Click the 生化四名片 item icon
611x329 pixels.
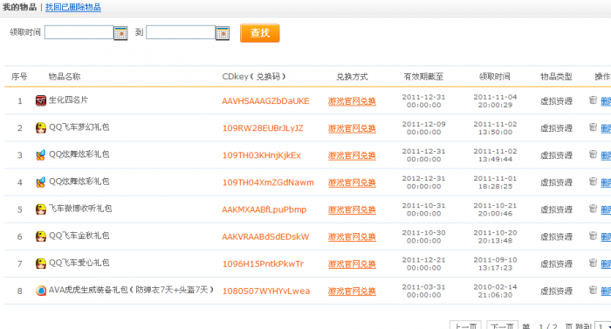(x=40, y=100)
